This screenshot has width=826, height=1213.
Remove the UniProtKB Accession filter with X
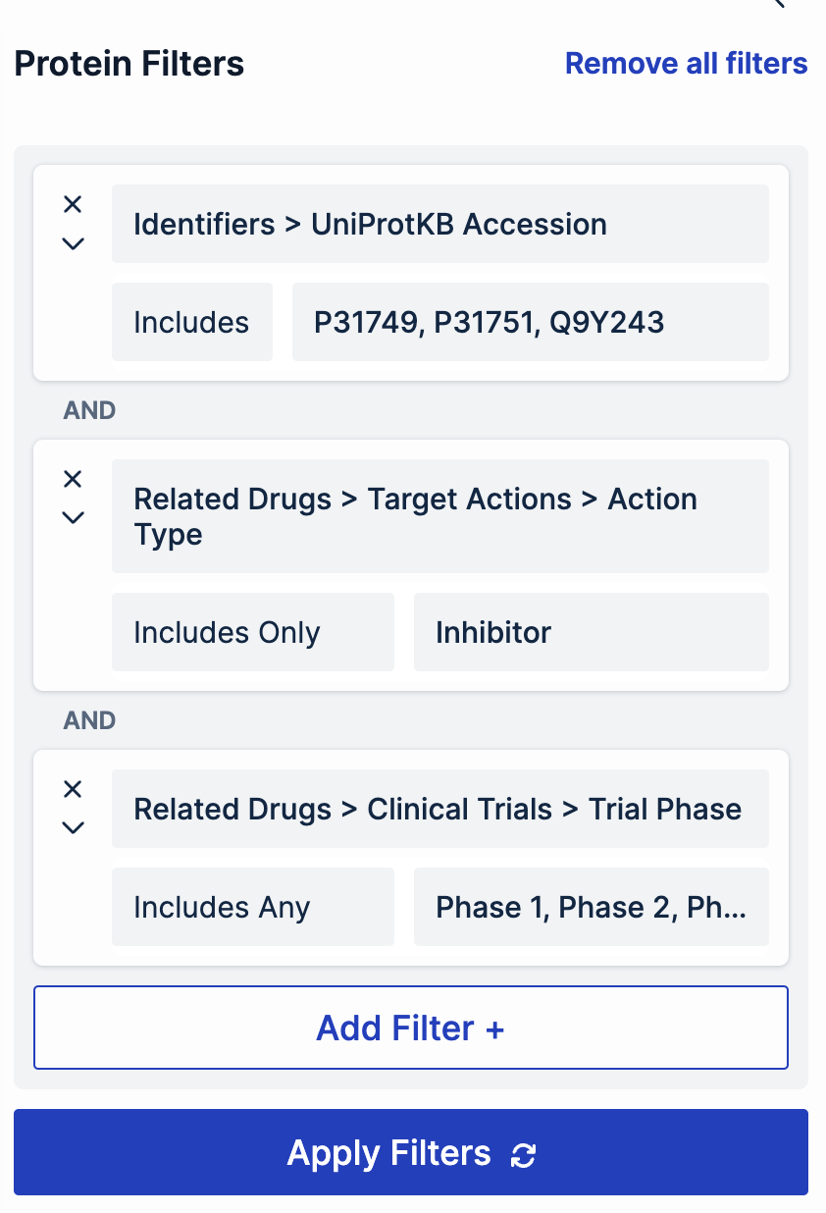coord(73,204)
